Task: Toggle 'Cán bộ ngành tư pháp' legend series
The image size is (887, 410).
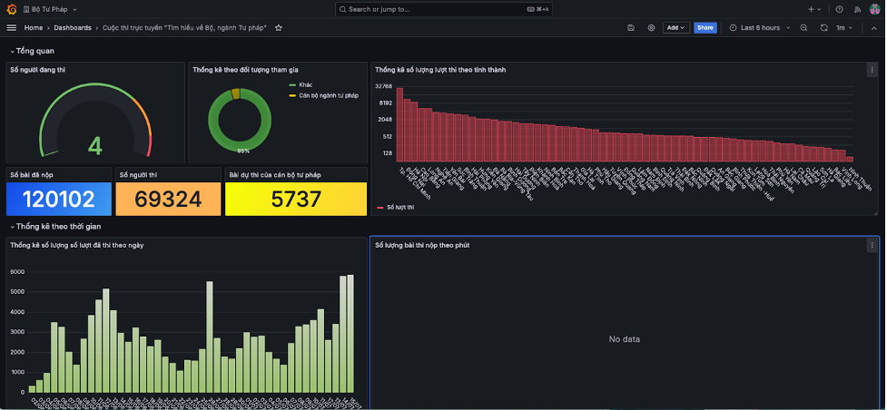Action: [328, 95]
